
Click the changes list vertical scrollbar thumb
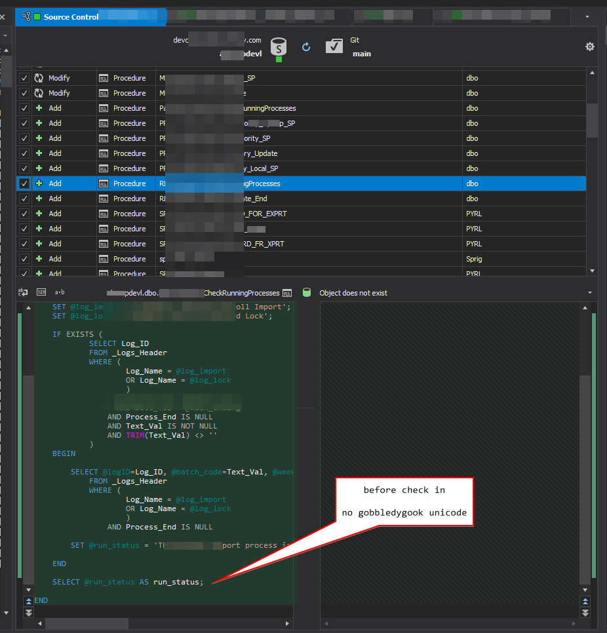pos(592,121)
